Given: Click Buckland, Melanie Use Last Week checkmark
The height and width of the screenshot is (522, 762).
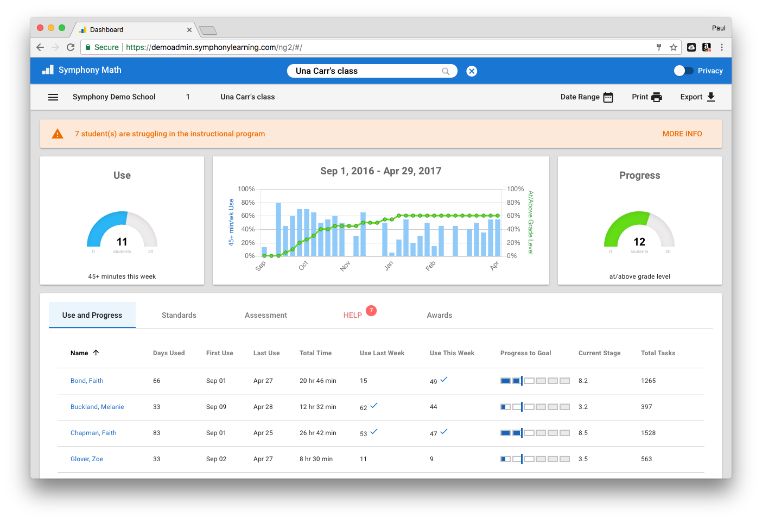Looking at the screenshot, I should coord(374,405).
